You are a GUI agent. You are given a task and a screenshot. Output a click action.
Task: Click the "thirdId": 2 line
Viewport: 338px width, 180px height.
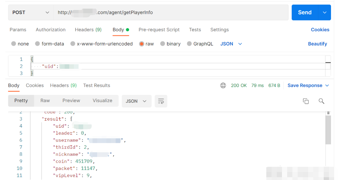coord(71,147)
